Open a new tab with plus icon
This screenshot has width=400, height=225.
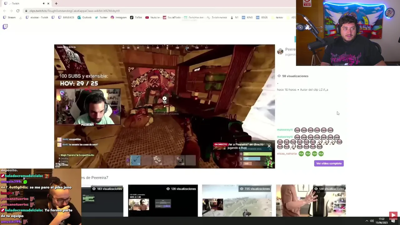click(x=56, y=3)
